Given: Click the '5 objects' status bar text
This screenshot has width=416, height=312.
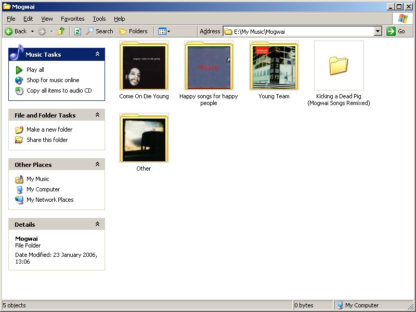Looking at the screenshot, I should (15, 305).
